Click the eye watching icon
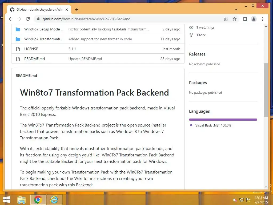 point(191,27)
